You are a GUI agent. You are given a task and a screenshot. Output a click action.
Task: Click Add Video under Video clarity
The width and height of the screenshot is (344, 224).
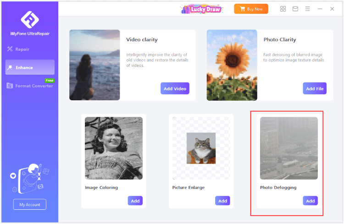click(x=175, y=88)
